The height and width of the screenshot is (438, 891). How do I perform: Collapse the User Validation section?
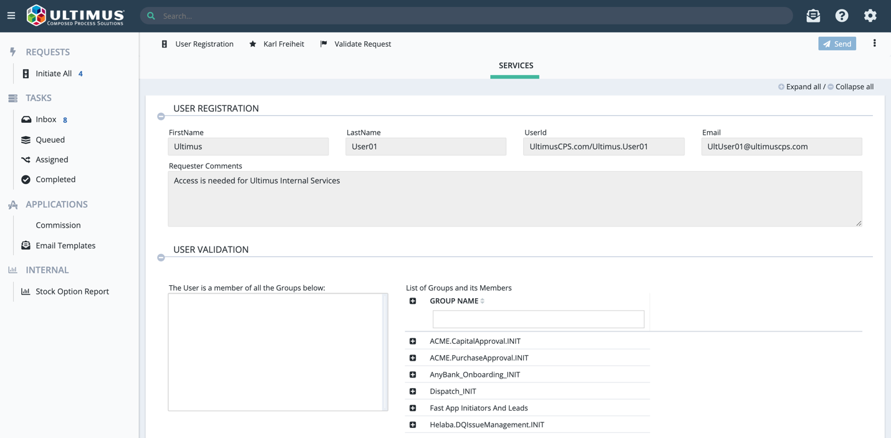(x=161, y=258)
